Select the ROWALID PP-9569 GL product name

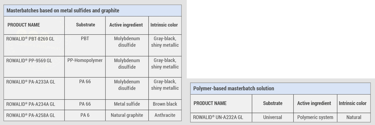29,61
